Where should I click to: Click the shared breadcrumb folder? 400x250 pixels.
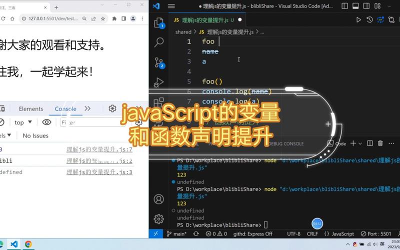pyautogui.click(x=183, y=32)
